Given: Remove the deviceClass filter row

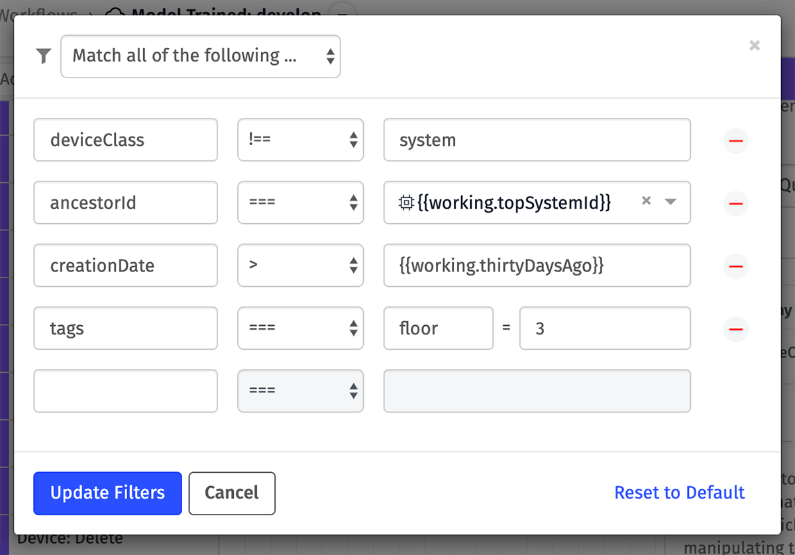Looking at the screenshot, I should point(735,140).
